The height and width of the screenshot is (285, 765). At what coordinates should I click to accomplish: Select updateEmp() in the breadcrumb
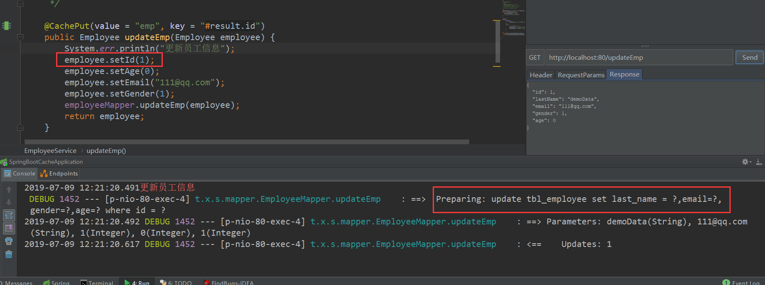[106, 151]
